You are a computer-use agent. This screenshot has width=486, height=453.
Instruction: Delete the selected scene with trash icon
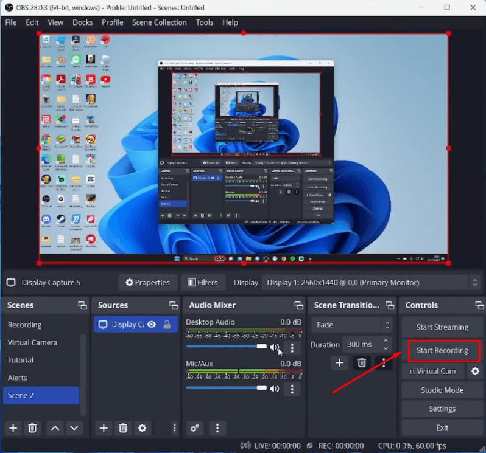(32, 428)
